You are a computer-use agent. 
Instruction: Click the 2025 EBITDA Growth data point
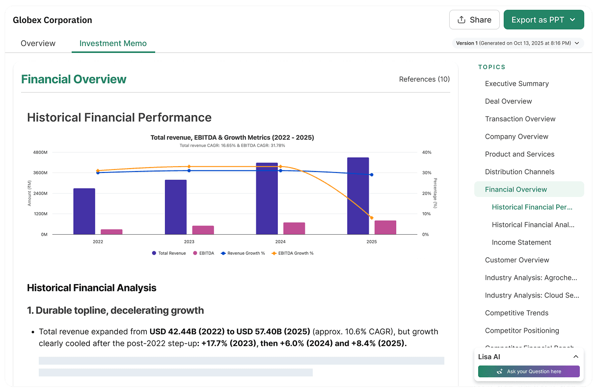tap(372, 218)
